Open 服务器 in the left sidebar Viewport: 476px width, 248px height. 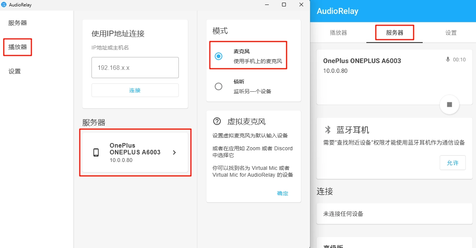coord(18,23)
